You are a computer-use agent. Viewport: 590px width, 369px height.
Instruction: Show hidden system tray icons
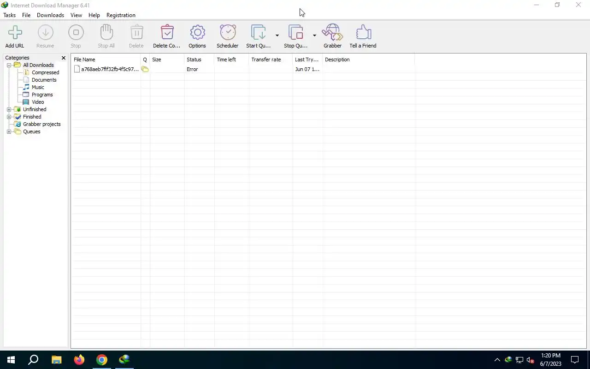[x=497, y=360]
